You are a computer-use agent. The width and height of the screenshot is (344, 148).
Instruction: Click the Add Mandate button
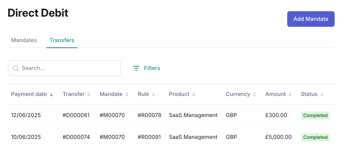311,19
